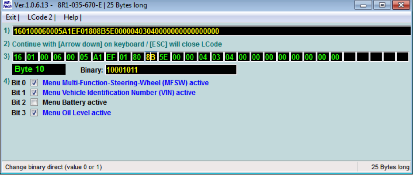The width and height of the screenshot is (413, 175).
Task: Click the Menu Oil Level active label
Action: 76,113
